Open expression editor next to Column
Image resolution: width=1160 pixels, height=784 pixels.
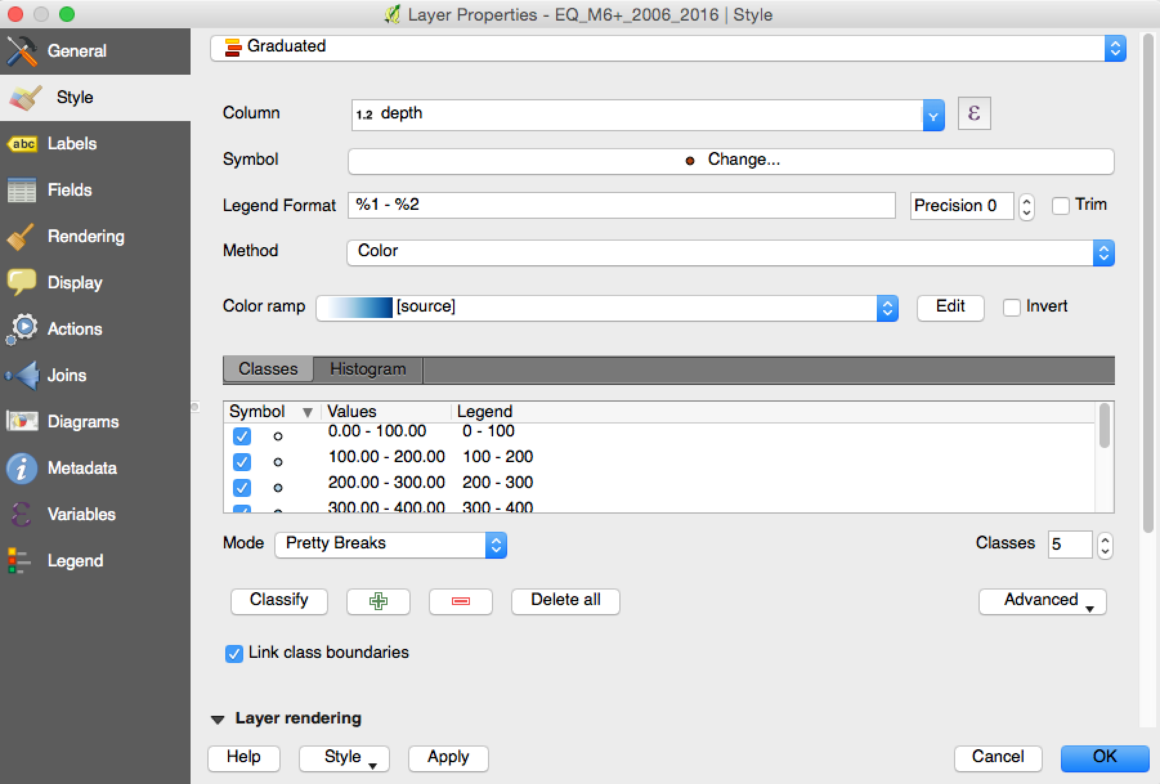point(974,114)
